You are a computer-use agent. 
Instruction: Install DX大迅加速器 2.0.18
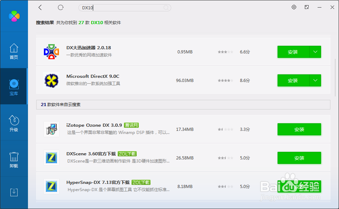pos(293,52)
